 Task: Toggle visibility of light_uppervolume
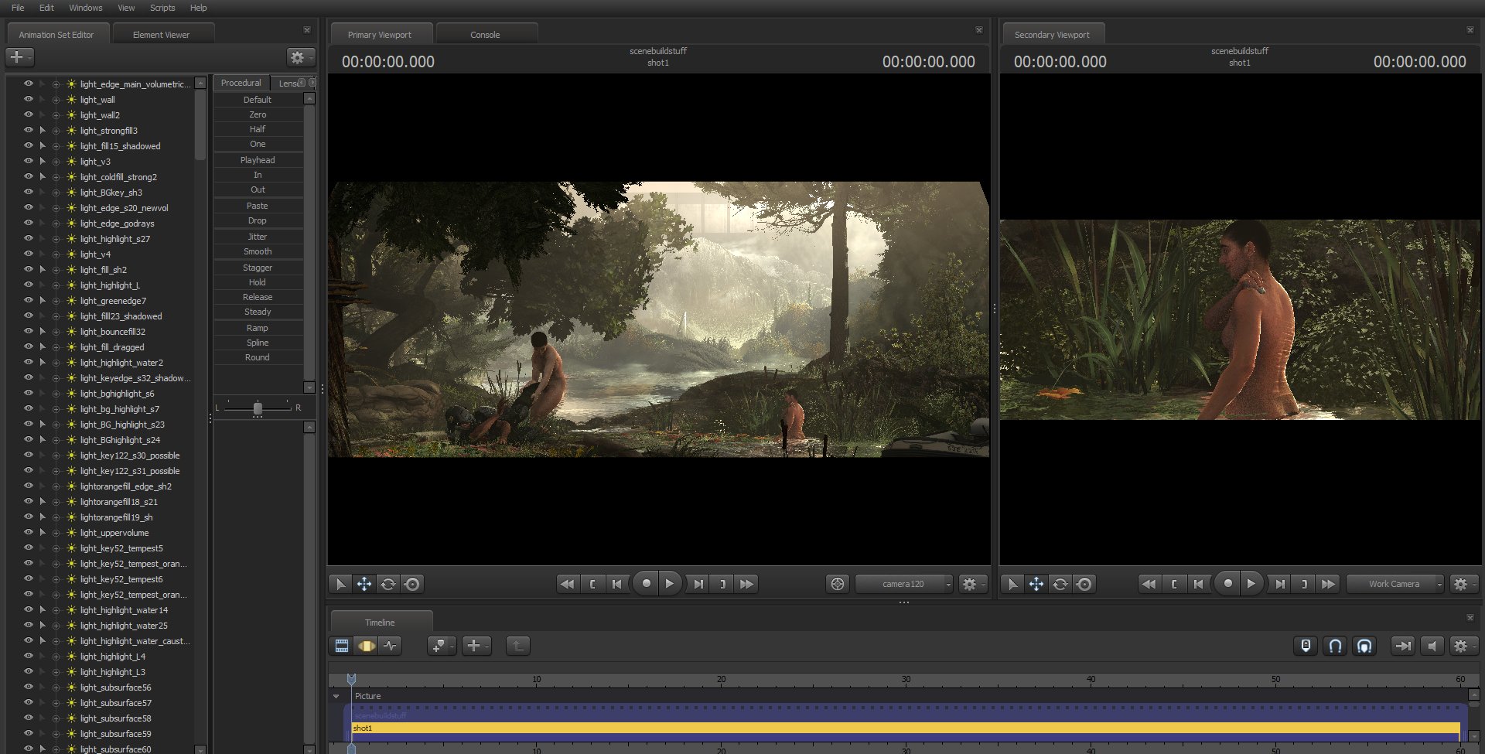(x=29, y=532)
